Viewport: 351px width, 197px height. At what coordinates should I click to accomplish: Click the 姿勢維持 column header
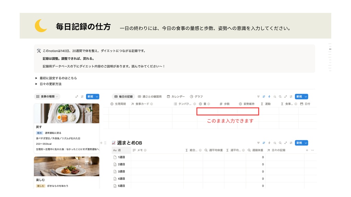click(246, 104)
